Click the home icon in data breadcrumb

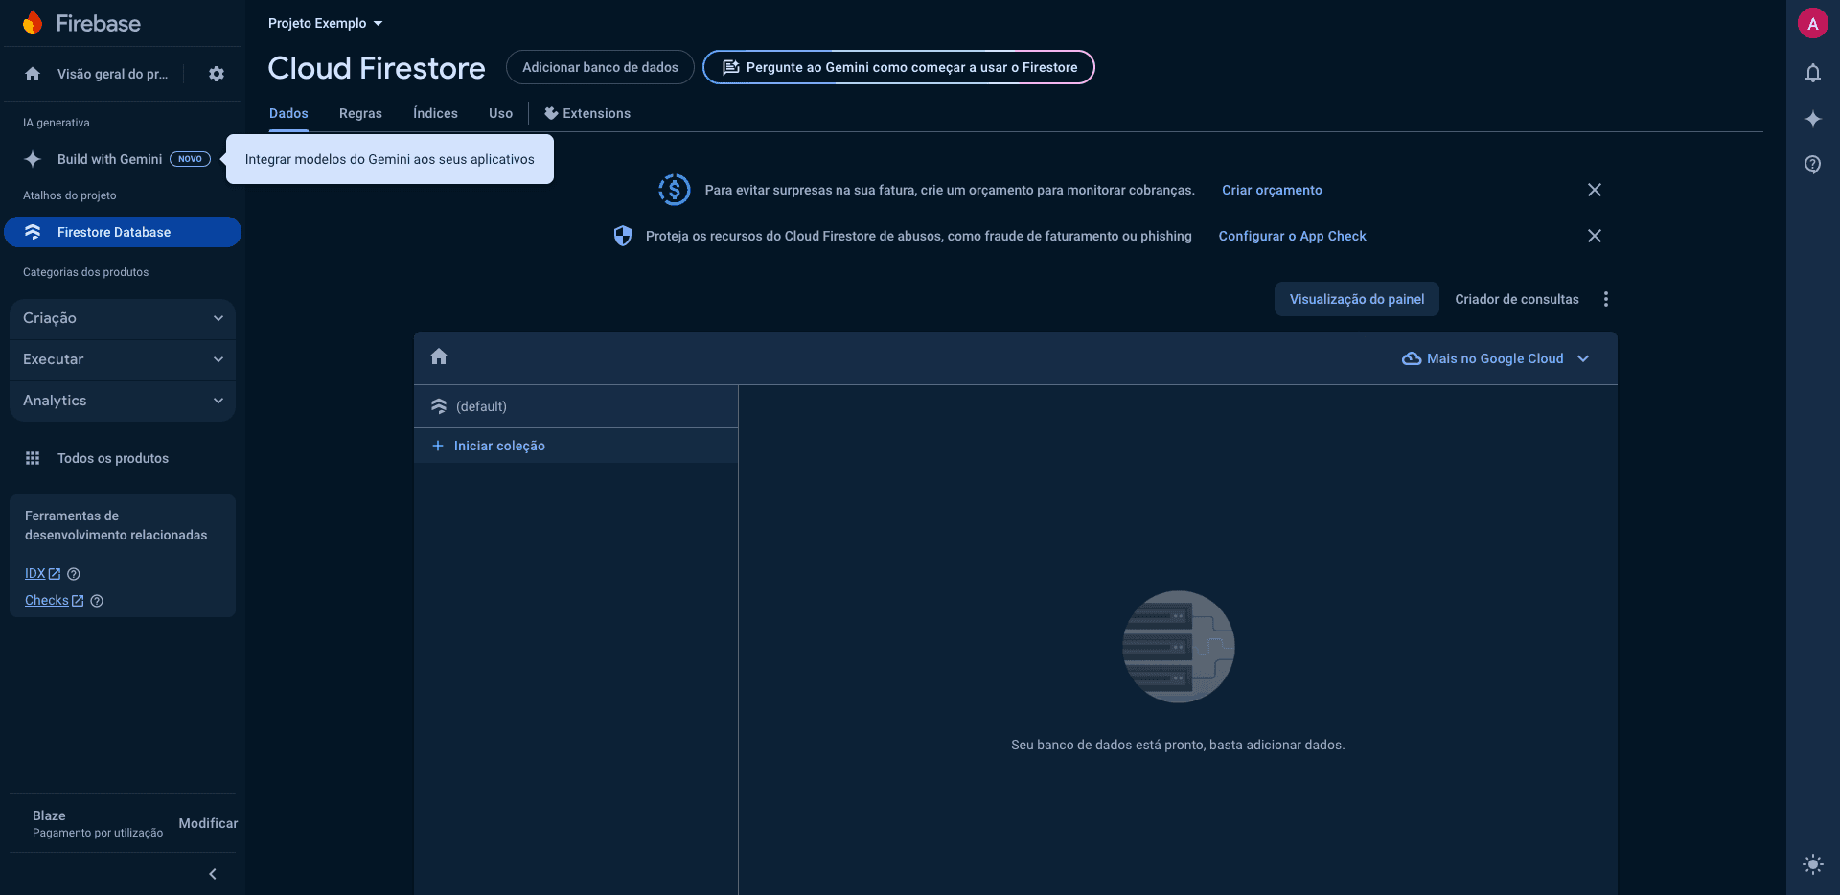pyautogui.click(x=439, y=356)
